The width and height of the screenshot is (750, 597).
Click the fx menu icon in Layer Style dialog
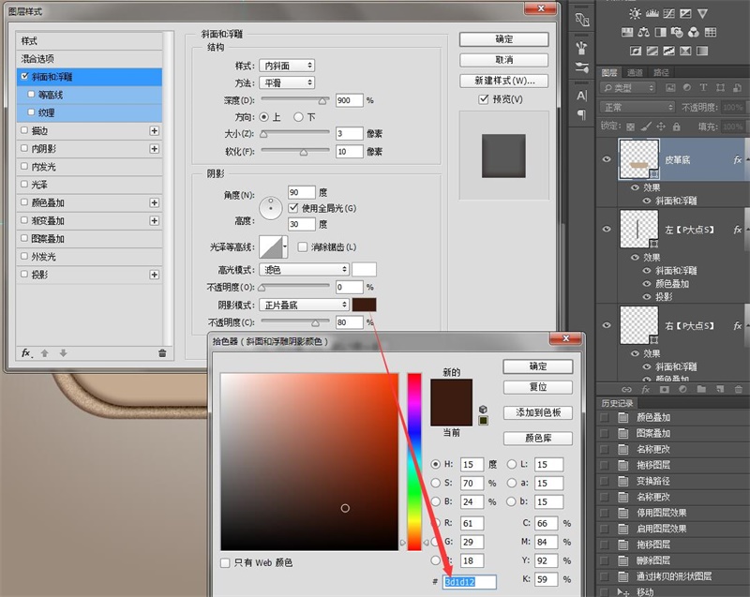[27, 353]
